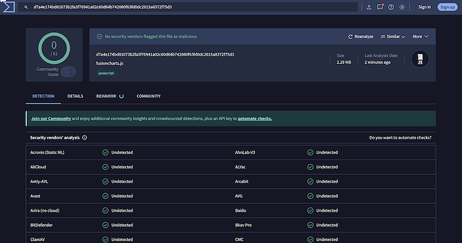Expand the Similar dropdown
Viewport: 462px width, 243px height.
click(393, 37)
